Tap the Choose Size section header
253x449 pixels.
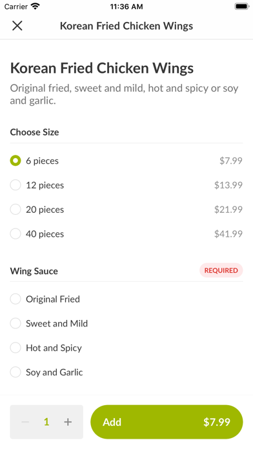pos(34,132)
